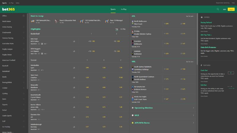
Task: Select Charlton 11.00 odds
Action: (x=121, y=77)
